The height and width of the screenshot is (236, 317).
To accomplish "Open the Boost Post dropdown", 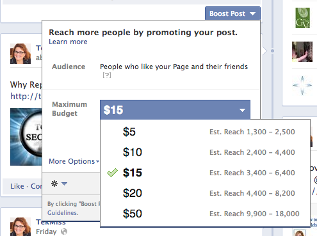I will [232, 13].
